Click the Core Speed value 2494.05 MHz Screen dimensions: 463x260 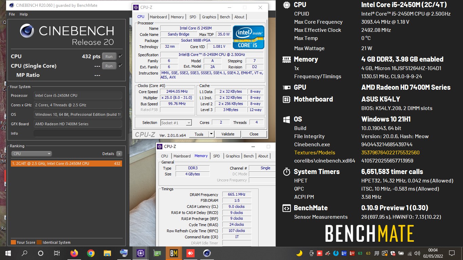point(177,92)
